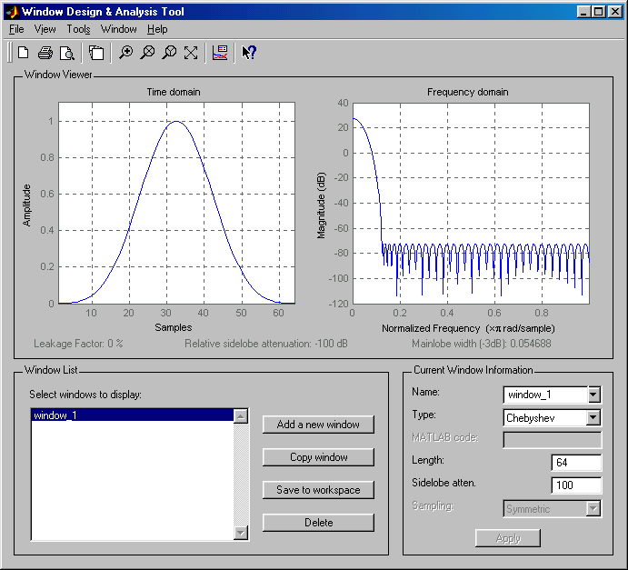
Task: Open the Window menu
Action: point(119,29)
